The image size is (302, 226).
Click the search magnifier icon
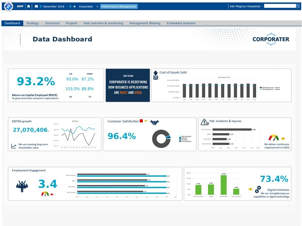(x=298, y=6)
